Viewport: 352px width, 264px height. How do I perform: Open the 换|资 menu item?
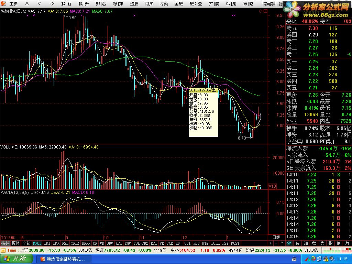point(84,3)
